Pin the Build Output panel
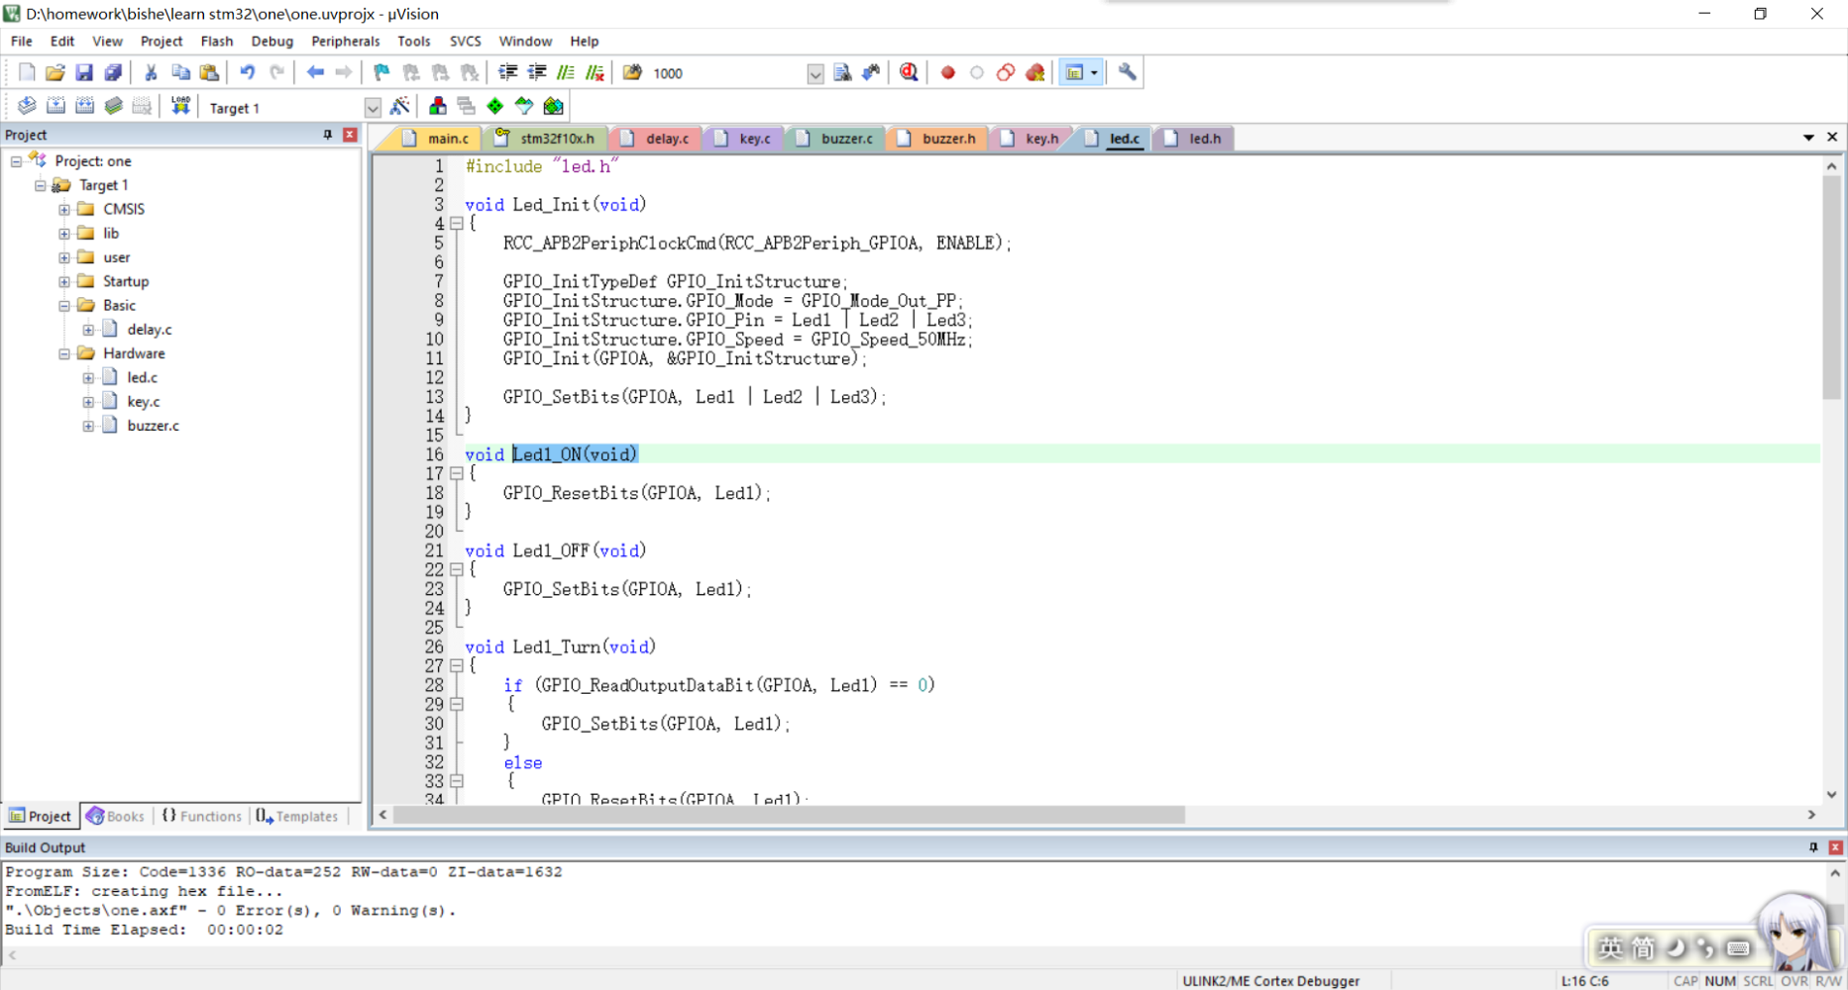The height and width of the screenshot is (990, 1848). tap(1813, 847)
